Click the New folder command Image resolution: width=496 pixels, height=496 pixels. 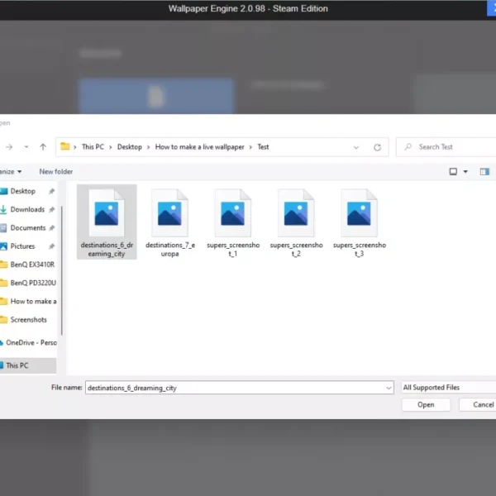56,171
